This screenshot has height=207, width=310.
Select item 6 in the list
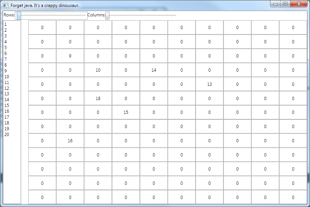[x=12, y=53]
